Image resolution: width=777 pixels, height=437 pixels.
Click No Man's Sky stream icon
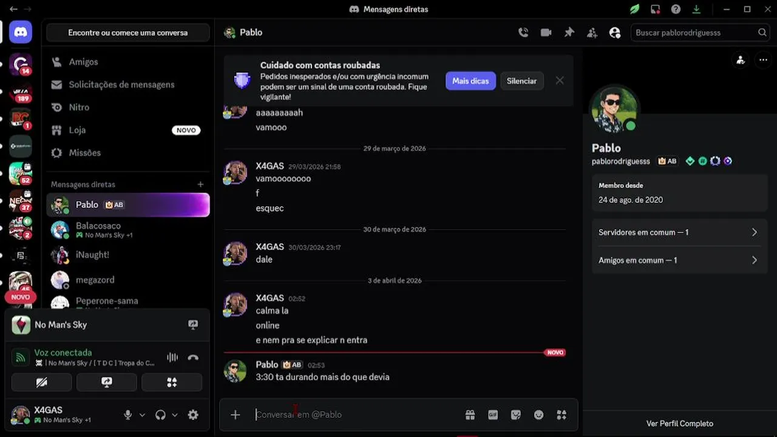(193, 325)
